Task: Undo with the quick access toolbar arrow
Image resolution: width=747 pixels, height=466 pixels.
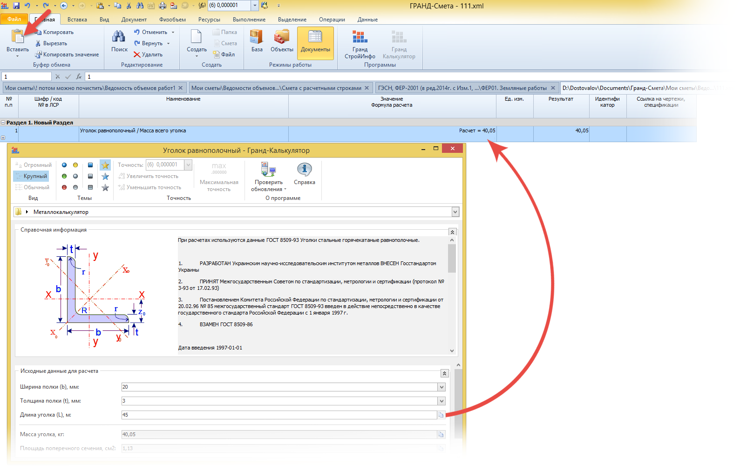Action: (x=27, y=6)
